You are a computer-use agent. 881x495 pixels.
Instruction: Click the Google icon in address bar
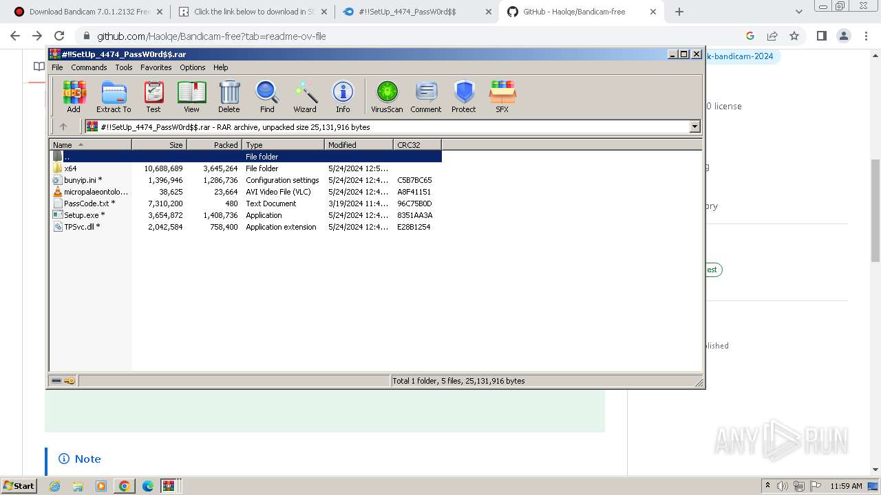750,36
